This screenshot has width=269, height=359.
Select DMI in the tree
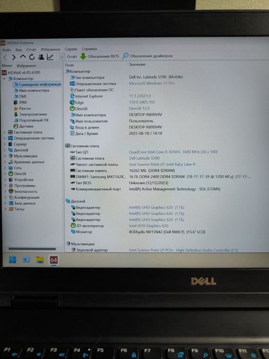tap(20, 96)
